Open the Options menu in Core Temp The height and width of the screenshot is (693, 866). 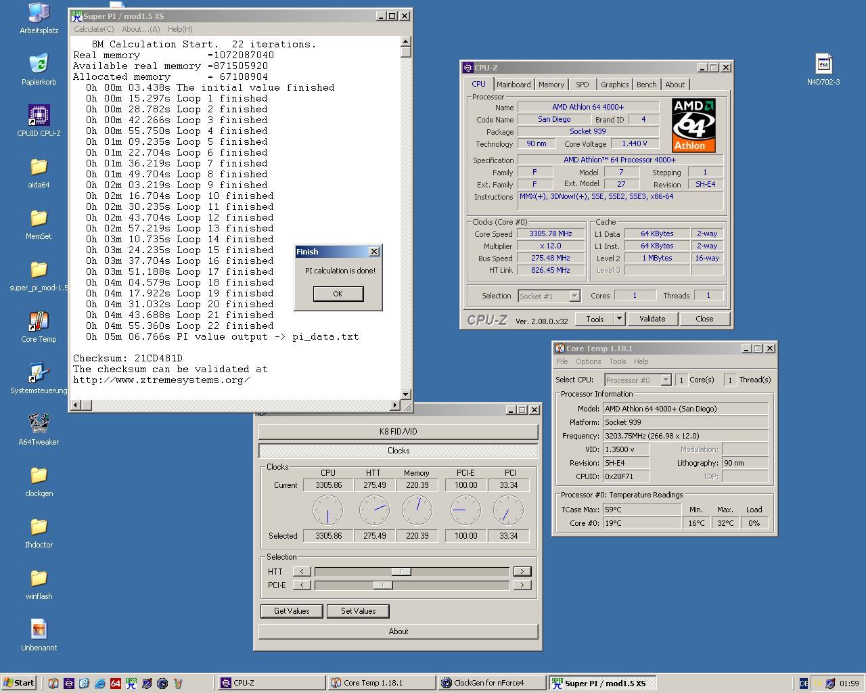click(588, 361)
